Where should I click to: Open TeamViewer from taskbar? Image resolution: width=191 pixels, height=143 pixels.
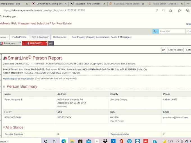point(138,141)
